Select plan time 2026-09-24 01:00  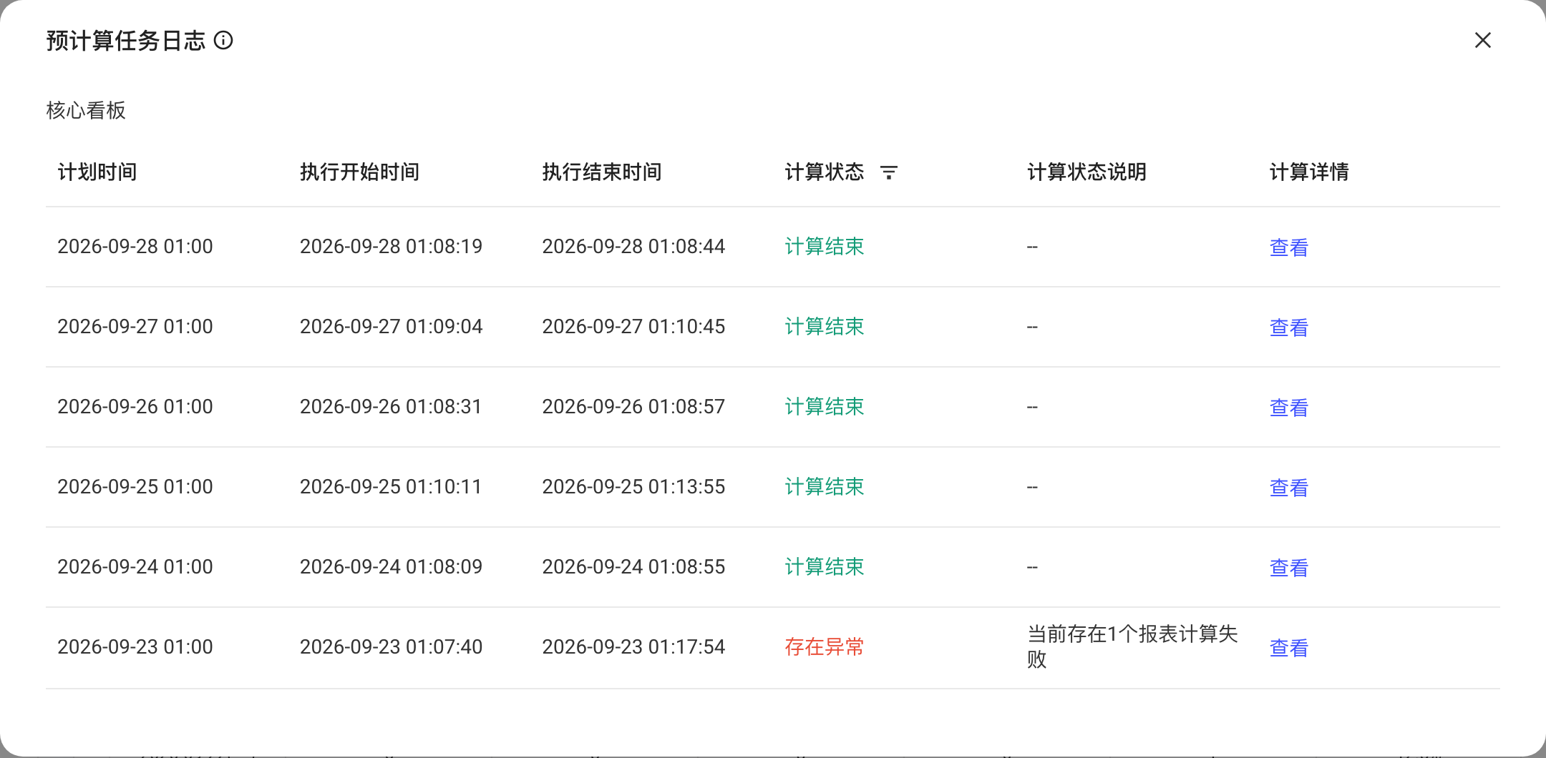[x=135, y=566]
